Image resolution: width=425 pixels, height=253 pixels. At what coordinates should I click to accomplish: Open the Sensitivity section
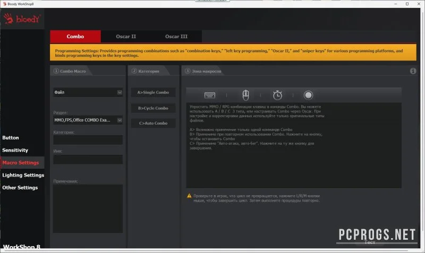[x=15, y=150]
